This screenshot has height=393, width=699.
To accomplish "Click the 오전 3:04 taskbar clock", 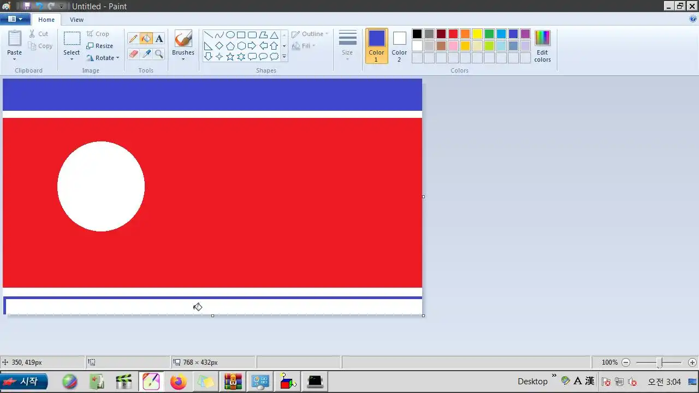I will (665, 382).
